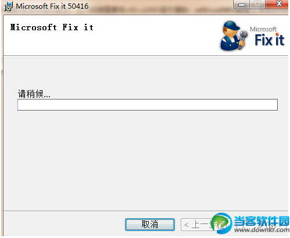Click the 当客软件园 watermark text

(262, 221)
